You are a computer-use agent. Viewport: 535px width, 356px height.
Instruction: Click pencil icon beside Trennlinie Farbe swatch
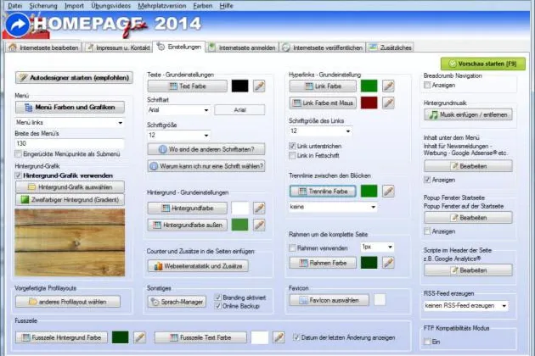tap(388, 191)
